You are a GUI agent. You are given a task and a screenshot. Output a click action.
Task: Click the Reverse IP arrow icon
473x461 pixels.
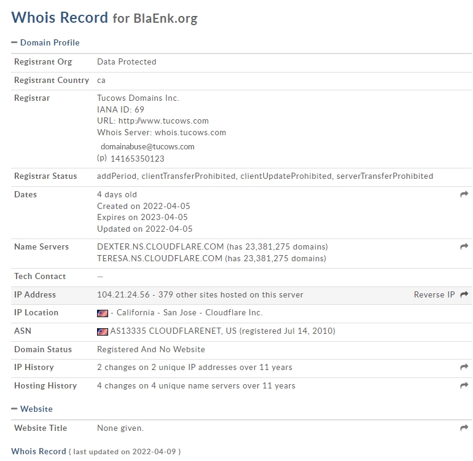coord(464,294)
